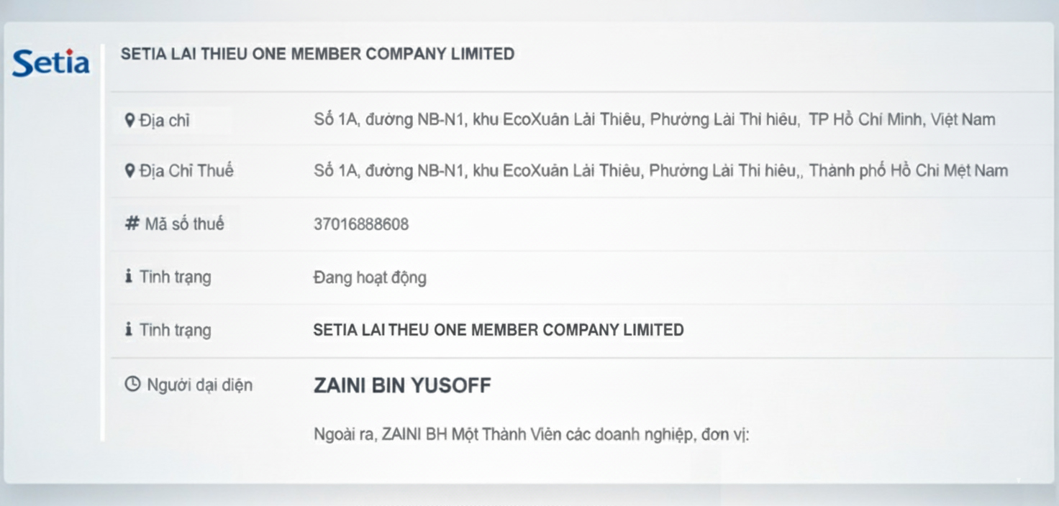Click the Địa Chỉ Thuế label
1059x506 pixels.
186,171
